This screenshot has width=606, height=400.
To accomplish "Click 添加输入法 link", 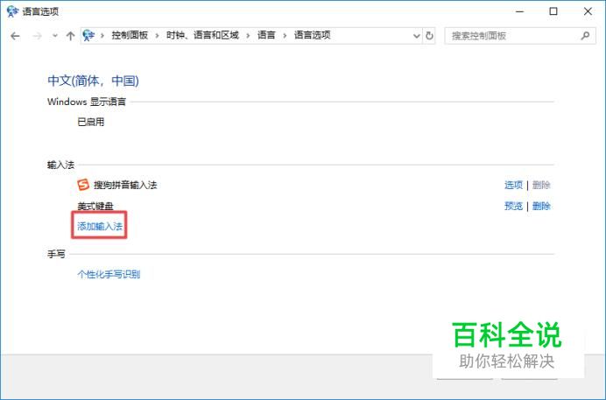I will coord(100,226).
